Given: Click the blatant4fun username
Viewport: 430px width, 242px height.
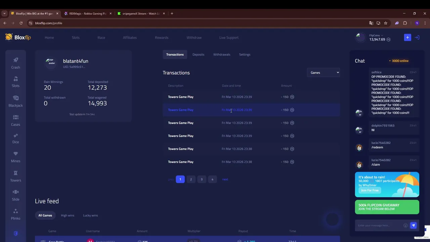Looking at the screenshot, I should pos(76,61).
